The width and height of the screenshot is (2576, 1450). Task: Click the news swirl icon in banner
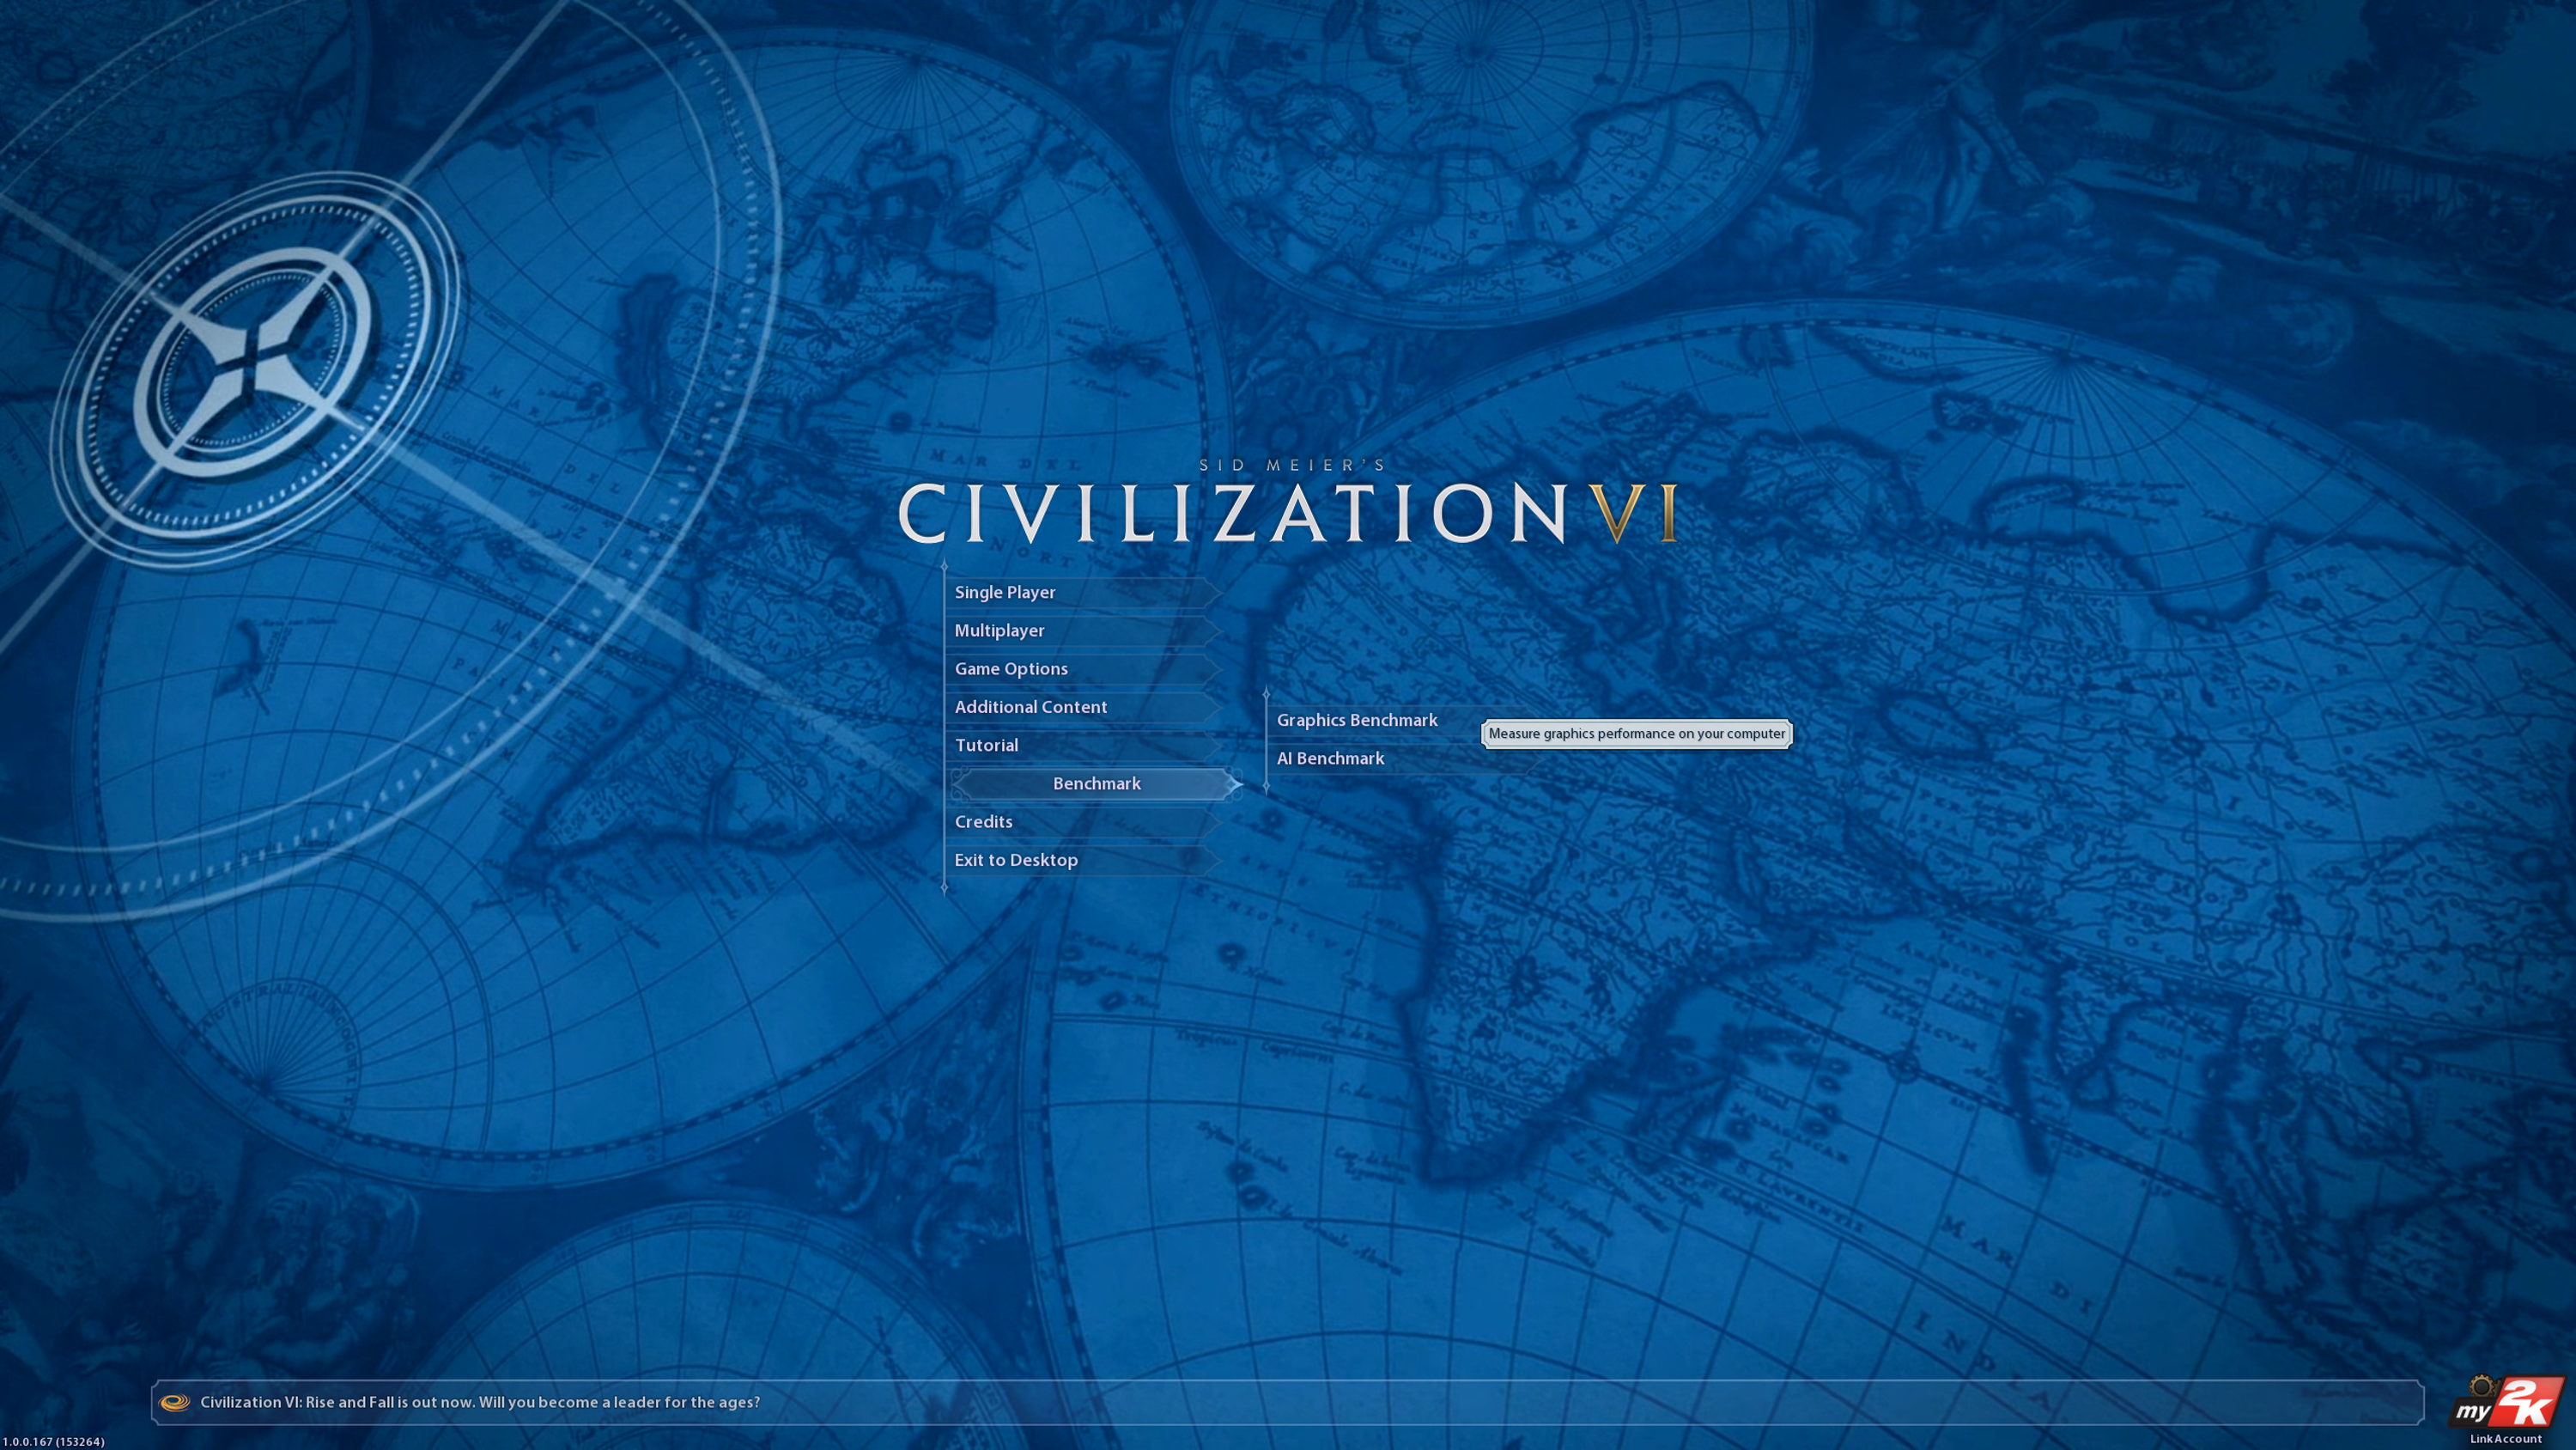(175, 1402)
